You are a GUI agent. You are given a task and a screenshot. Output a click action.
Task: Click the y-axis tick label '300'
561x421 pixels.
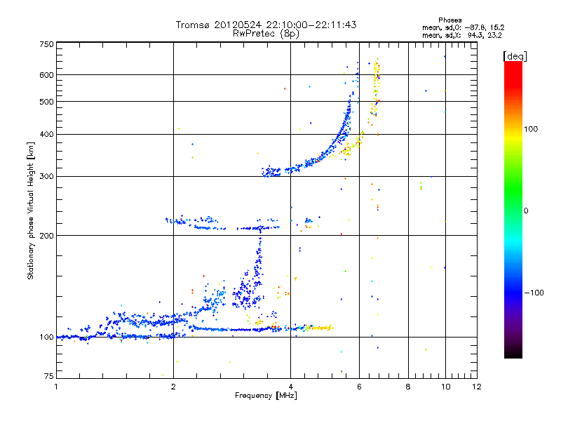coord(46,177)
